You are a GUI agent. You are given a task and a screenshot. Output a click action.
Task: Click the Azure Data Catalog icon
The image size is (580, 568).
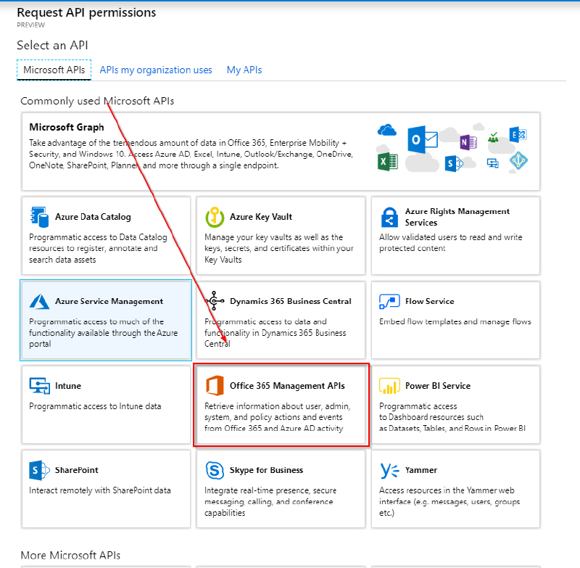40,215
